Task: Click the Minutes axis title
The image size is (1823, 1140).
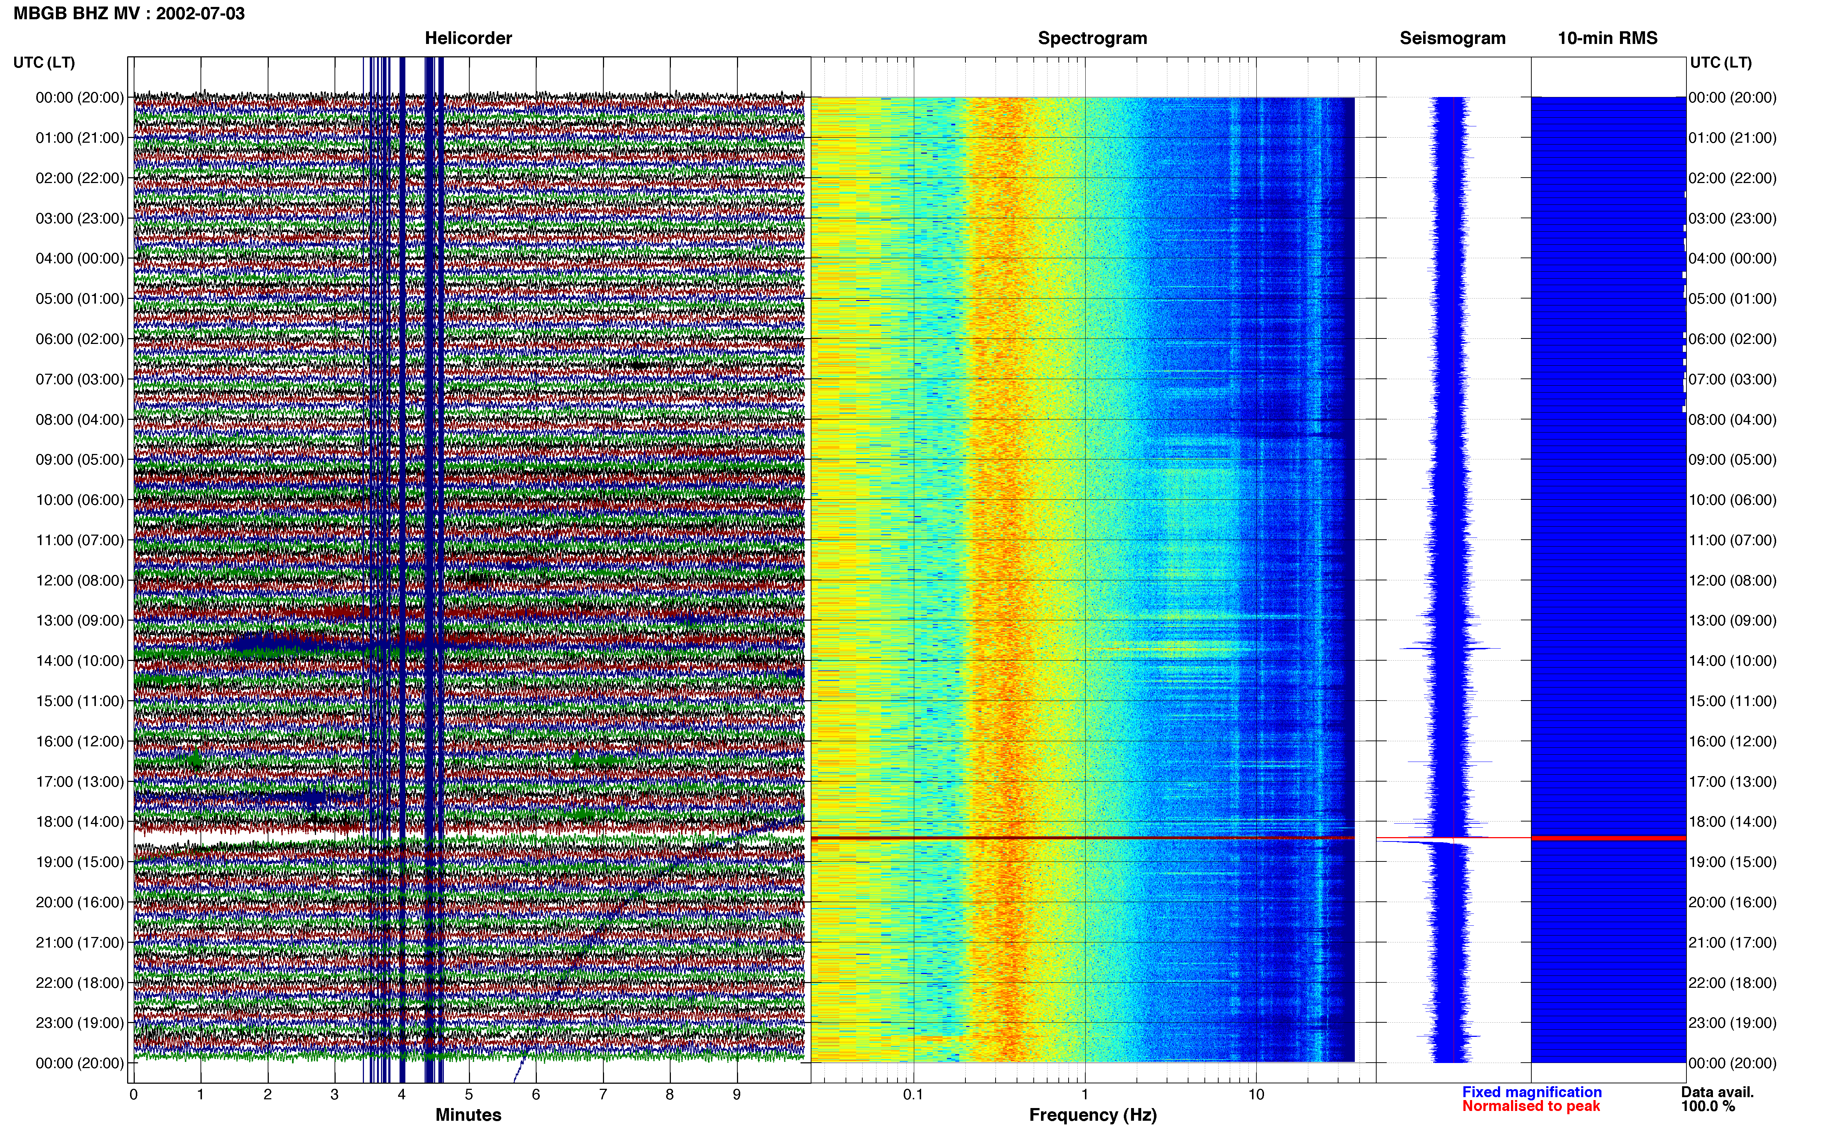Action: (x=468, y=1115)
